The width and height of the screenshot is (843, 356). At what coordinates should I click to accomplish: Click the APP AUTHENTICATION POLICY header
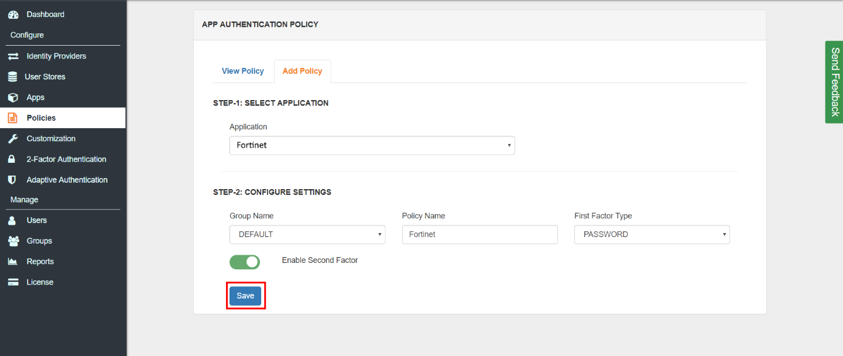coord(260,25)
